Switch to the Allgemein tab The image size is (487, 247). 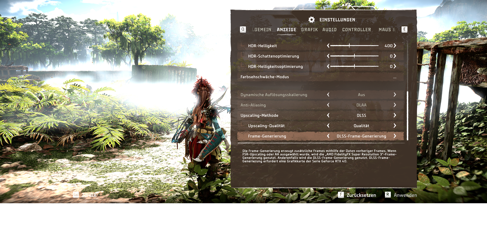(262, 30)
